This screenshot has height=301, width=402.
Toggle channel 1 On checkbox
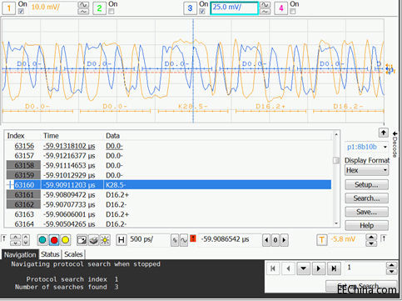tap(21, 12)
